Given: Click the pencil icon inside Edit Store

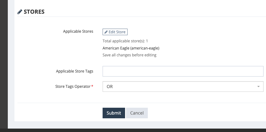Looking at the screenshot, I should coord(106,32).
